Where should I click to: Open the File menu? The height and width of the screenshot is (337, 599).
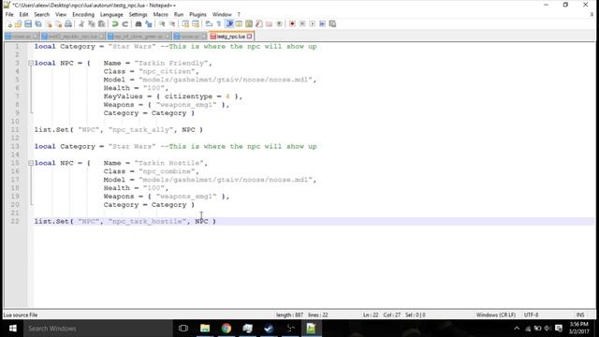(x=9, y=15)
